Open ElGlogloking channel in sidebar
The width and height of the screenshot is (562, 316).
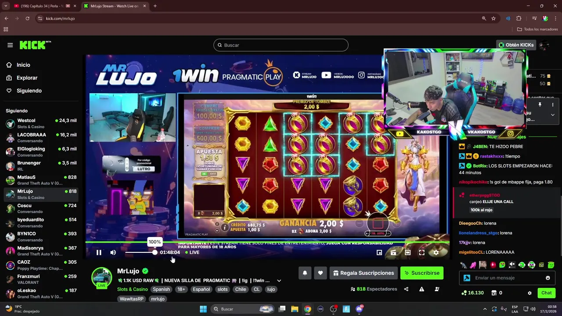pyautogui.click(x=41, y=152)
